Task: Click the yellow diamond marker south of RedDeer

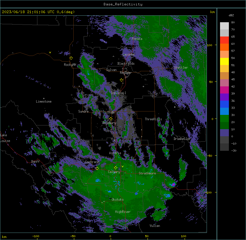Action: coord(121,80)
